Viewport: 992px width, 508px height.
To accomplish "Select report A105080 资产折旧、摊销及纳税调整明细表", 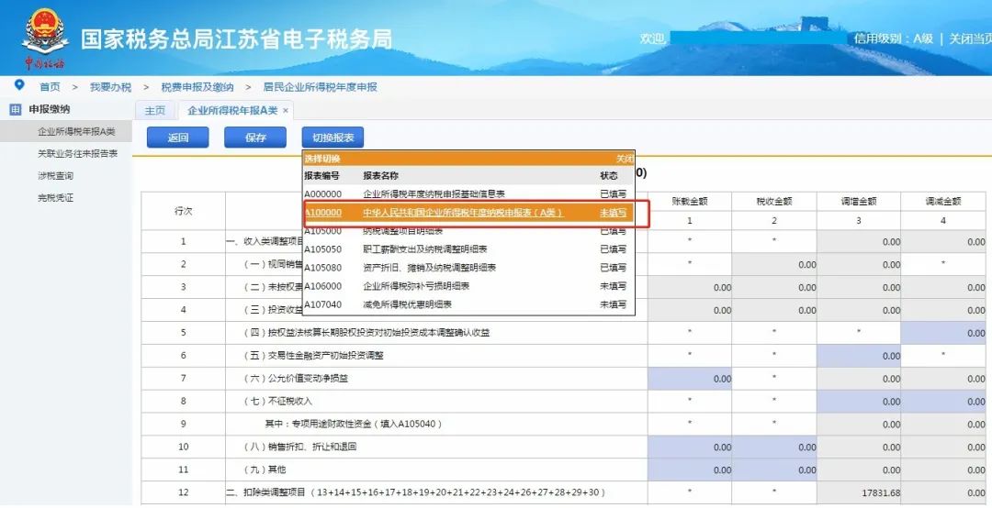I will coord(468,268).
